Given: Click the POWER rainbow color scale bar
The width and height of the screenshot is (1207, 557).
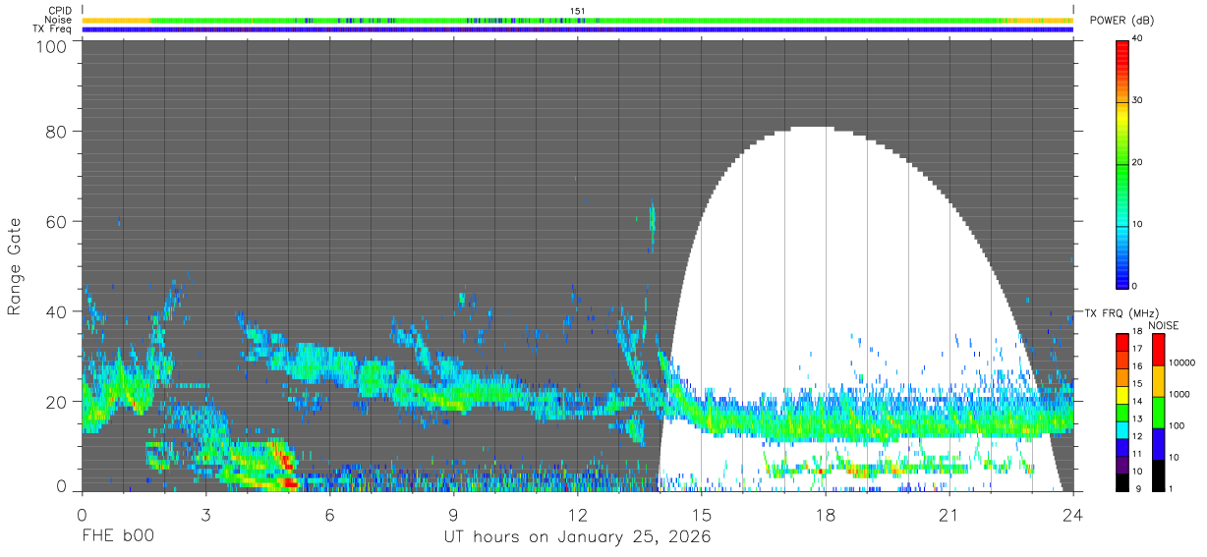Looking at the screenshot, I should (x=1122, y=163).
